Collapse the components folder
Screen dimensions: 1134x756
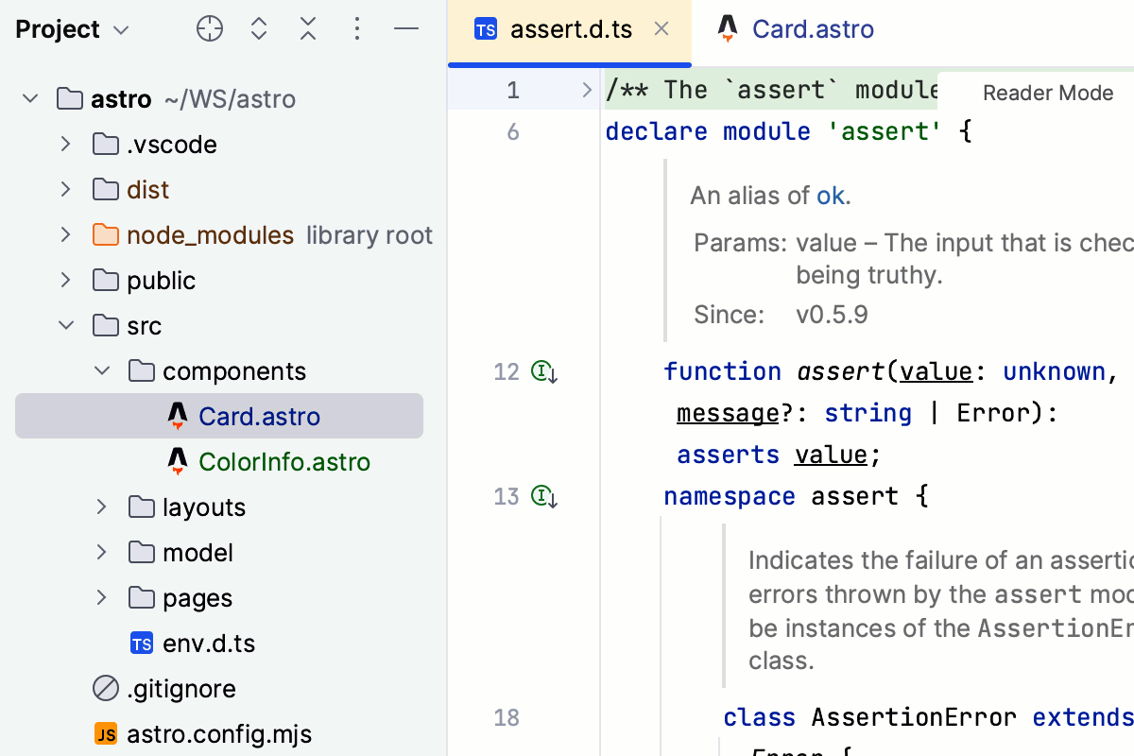click(x=101, y=371)
